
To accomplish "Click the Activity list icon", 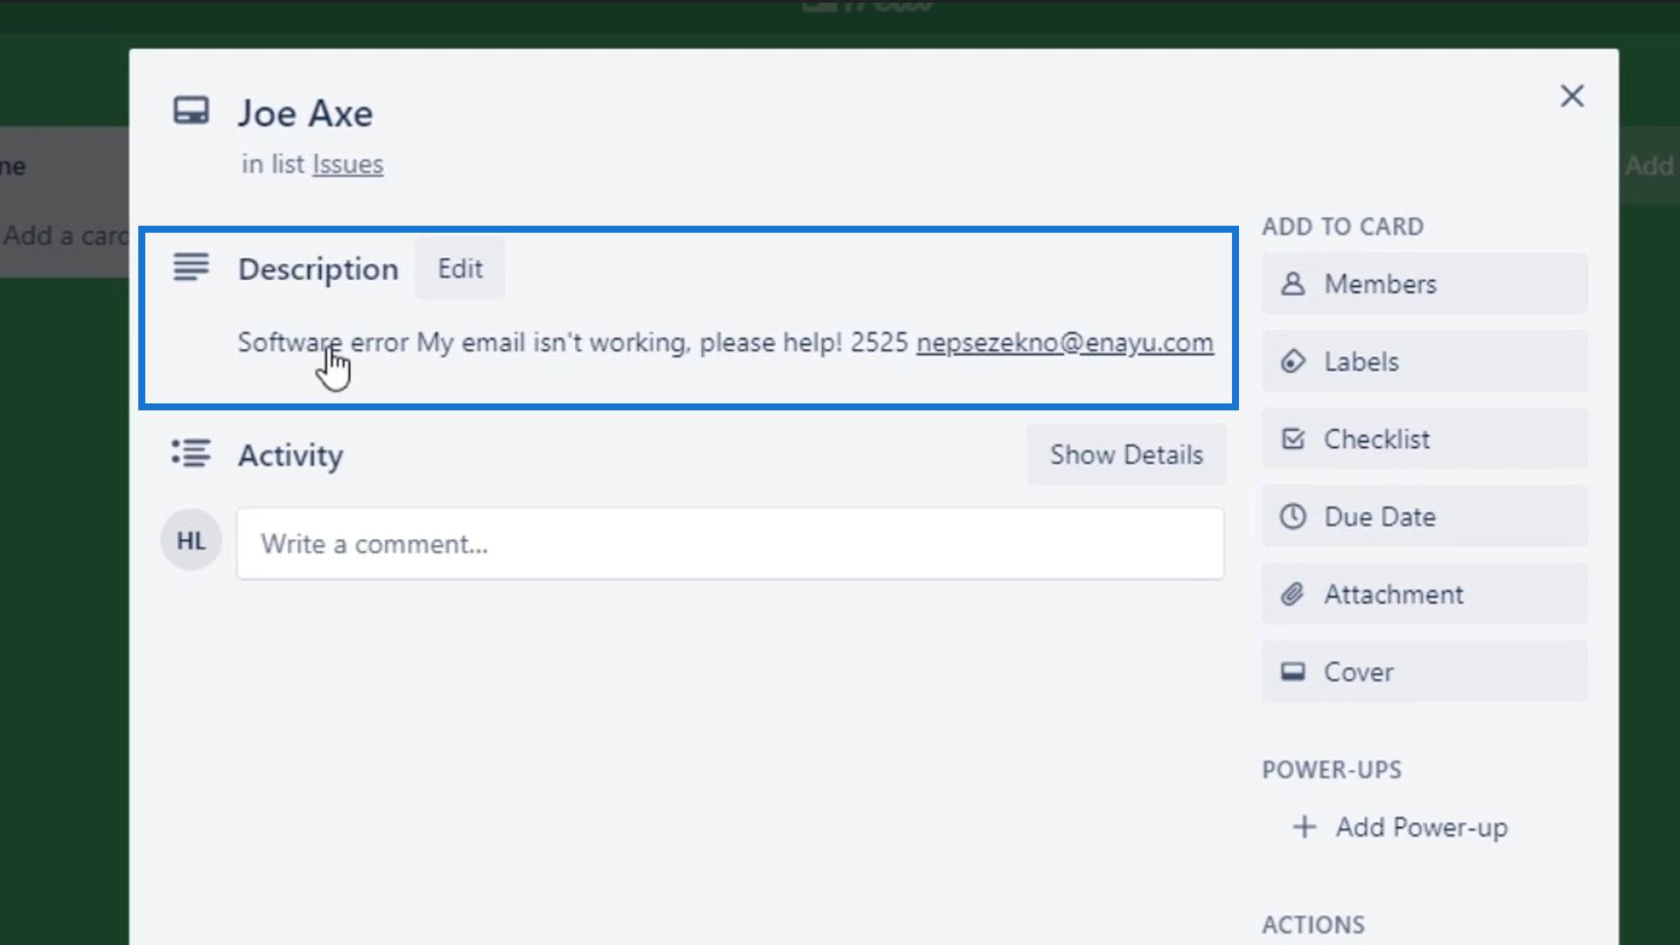I will click(191, 453).
